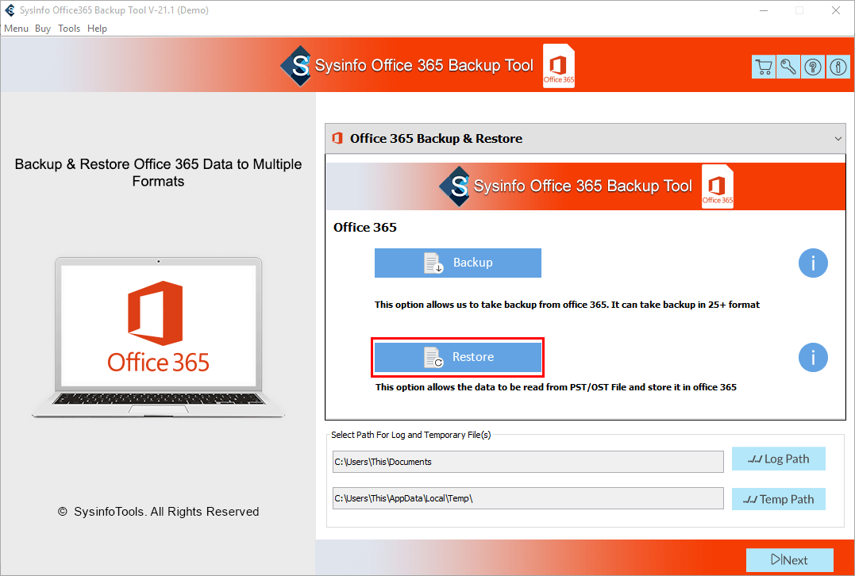Click the Next button
The image size is (855, 576).
pos(790,560)
